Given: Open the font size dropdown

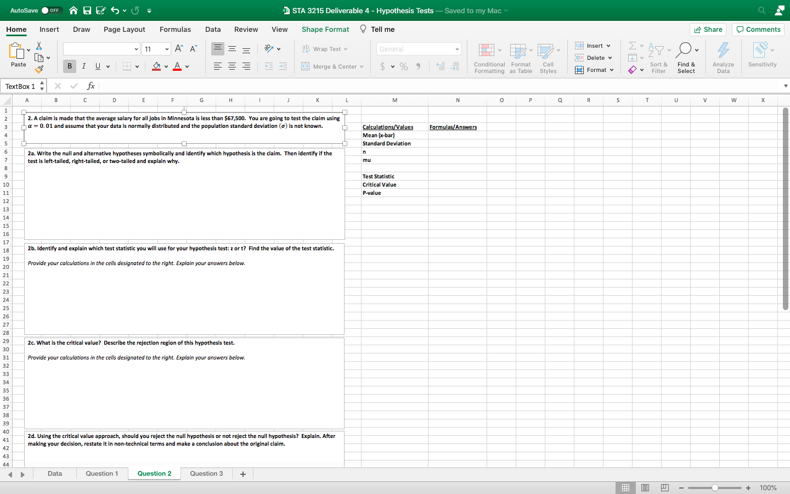Looking at the screenshot, I should pos(167,49).
